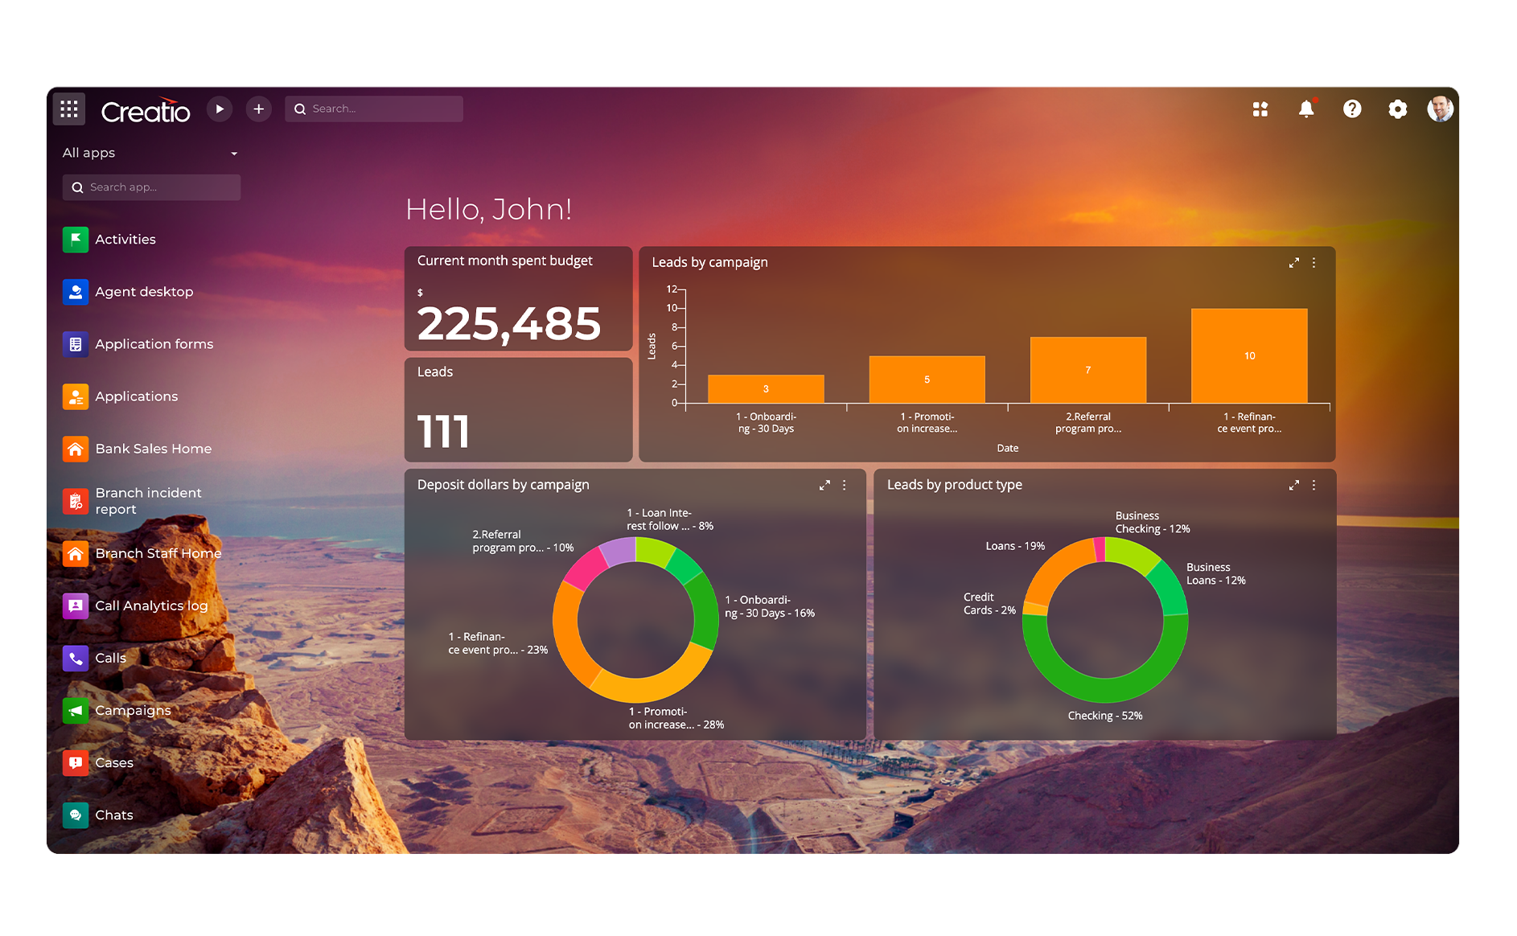Viewport: 1517px width, 936px height.
Task: Select the Agent desktop icon
Action: coord(76,291)
